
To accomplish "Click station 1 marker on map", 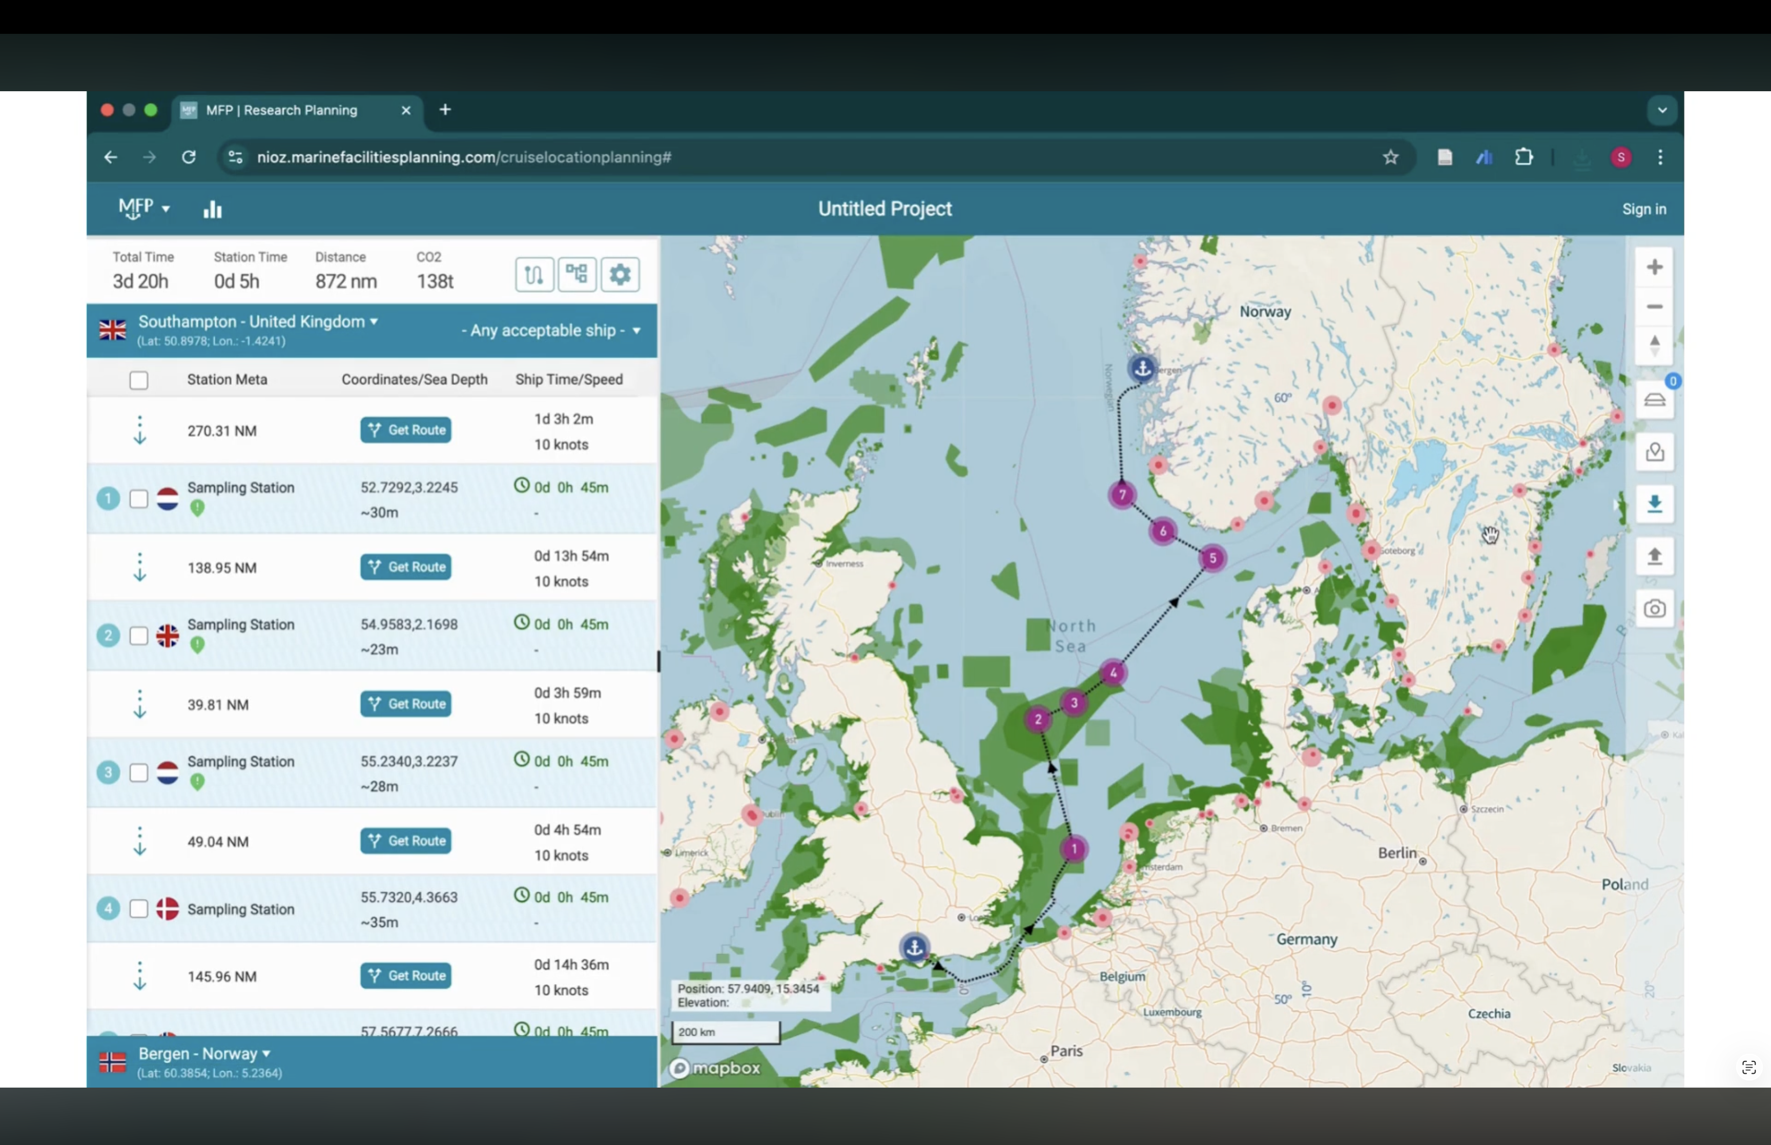I will [1074, 848].
